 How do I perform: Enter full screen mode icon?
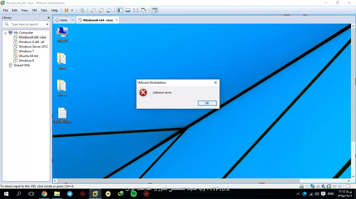click(x=136, y=10)
